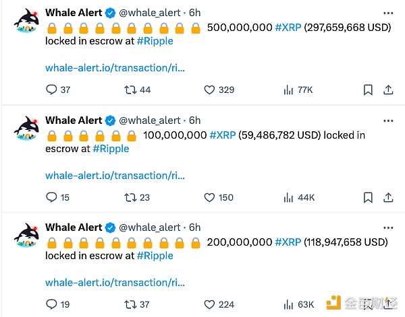405x317 pixels.
Task: Click #Ripple hashtag in the 100,000,000 XRP tweet
Action: [111, 148]
